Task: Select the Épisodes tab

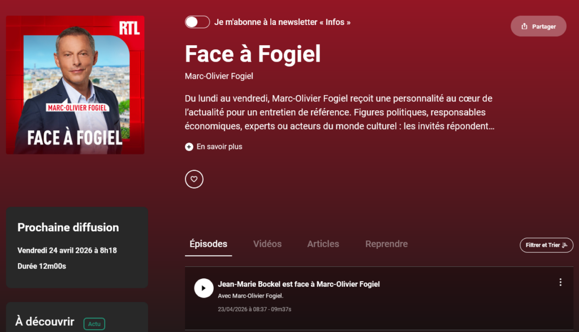Action: coord(208,244)
